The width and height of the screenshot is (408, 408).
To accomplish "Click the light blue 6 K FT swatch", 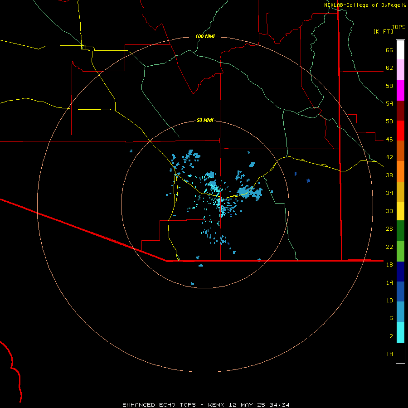I will tap(400, 311).
